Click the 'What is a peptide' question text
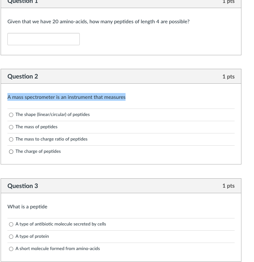254x262 pixels. pyautogui.click(x=27, y=207)
